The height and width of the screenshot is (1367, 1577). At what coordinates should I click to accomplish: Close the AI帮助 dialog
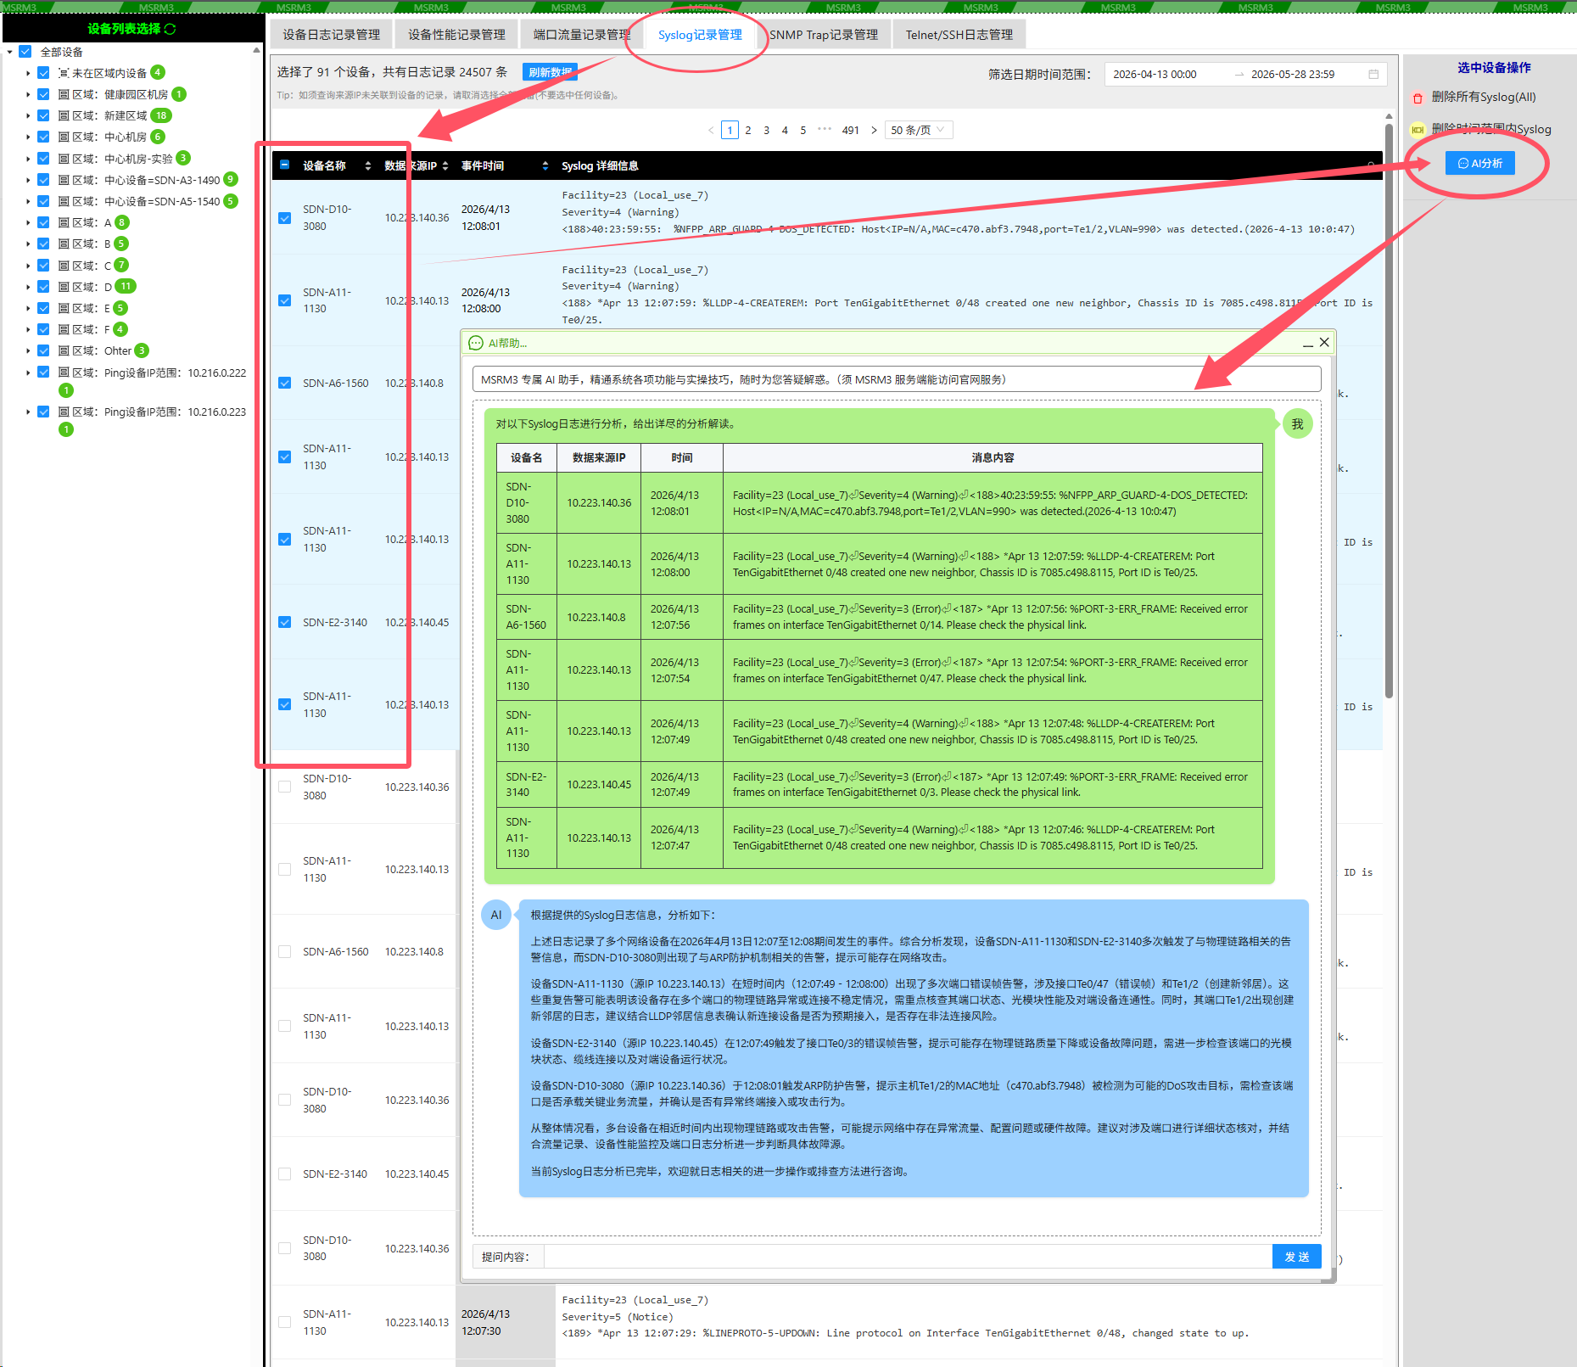coord(1324,343)
